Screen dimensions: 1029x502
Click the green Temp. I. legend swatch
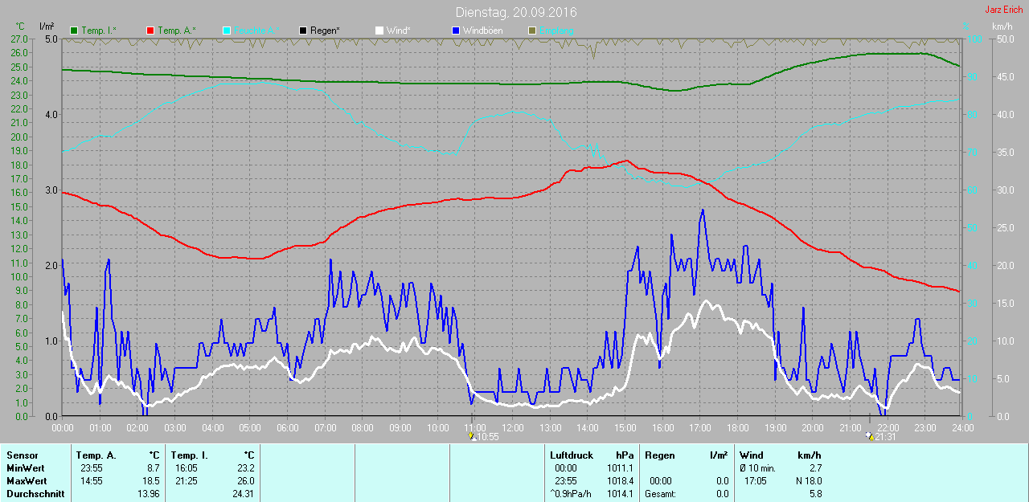coord(75,31)
